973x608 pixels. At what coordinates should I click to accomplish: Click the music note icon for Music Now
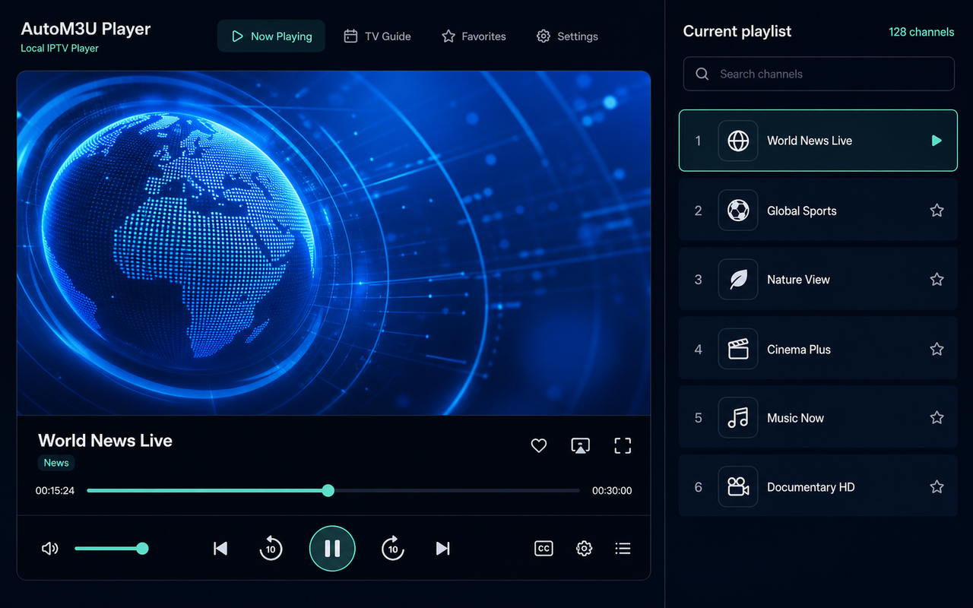pos(738,418)
